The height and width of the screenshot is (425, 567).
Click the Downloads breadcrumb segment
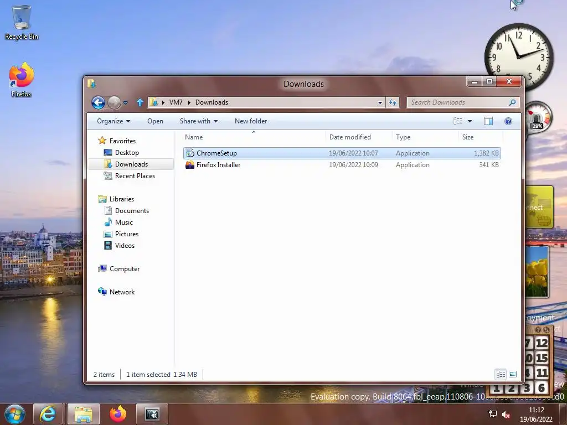tap(212, 102)
